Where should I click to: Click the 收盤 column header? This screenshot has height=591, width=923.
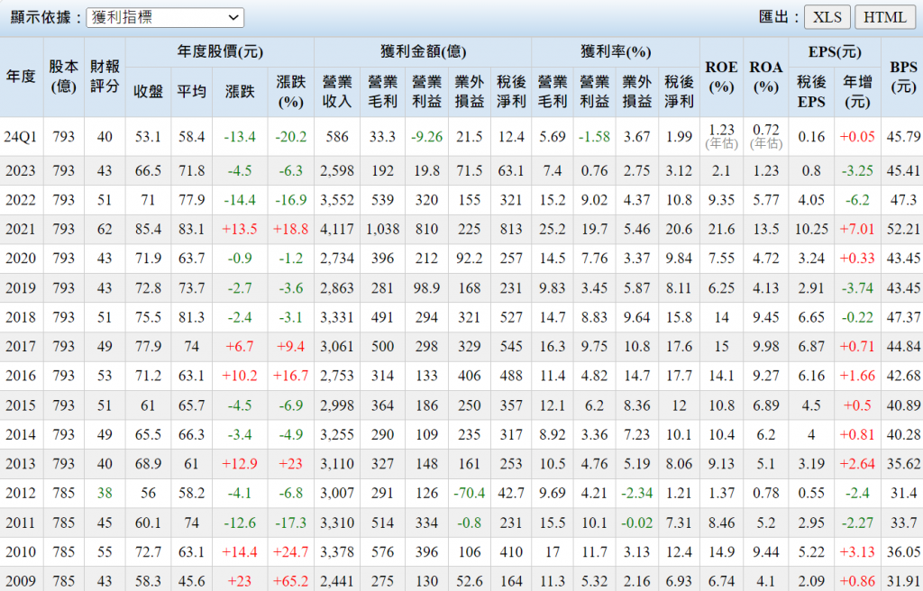148,91
